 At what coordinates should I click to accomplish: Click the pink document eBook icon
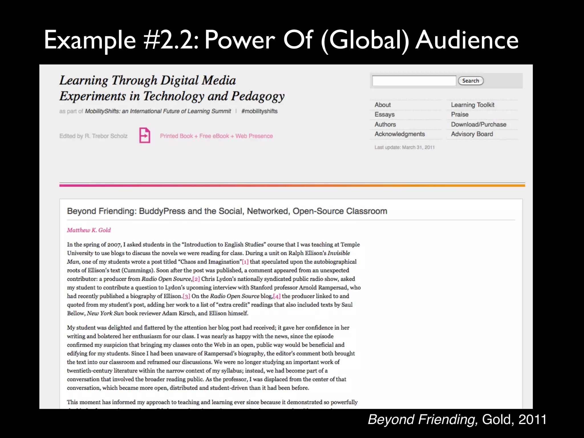[x=145, y=135]
